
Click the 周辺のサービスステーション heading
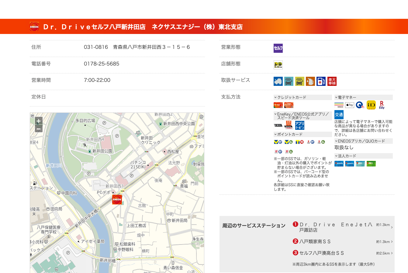coord(254,225)
